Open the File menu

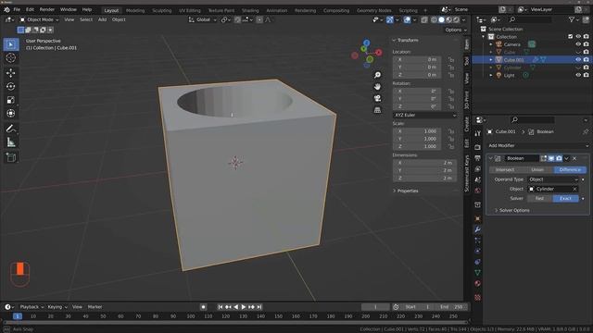pyautogui.click(x=17, y=9)
